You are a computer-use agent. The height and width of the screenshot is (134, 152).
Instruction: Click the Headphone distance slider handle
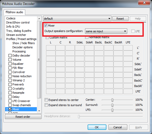(x=79, y=116)
